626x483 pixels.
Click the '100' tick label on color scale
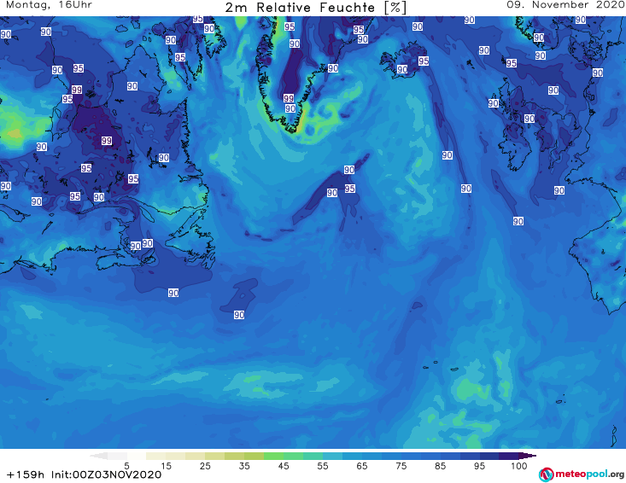(x=518, y=466)
